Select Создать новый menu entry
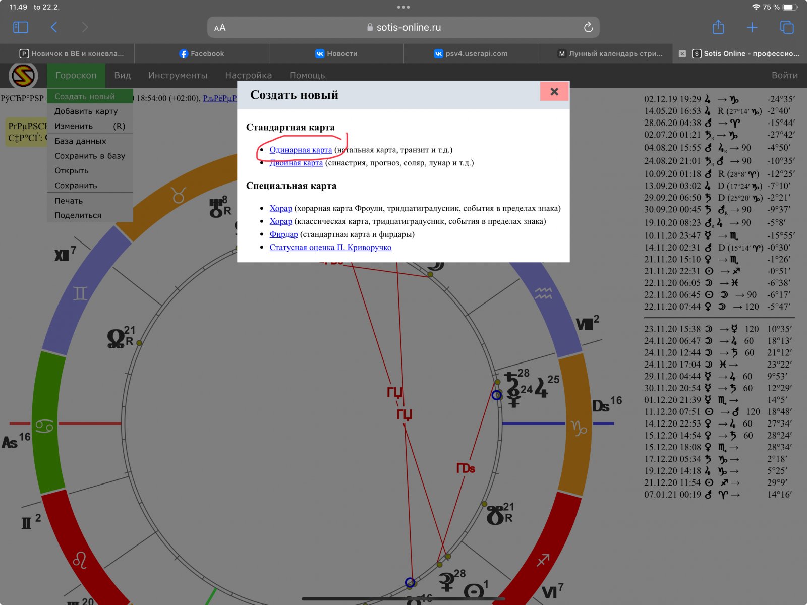Image resolution: width=807 pixels, height=605 pixels. pos(90,96)
